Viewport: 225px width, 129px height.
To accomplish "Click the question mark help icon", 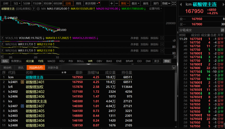I will click(34, 9).
